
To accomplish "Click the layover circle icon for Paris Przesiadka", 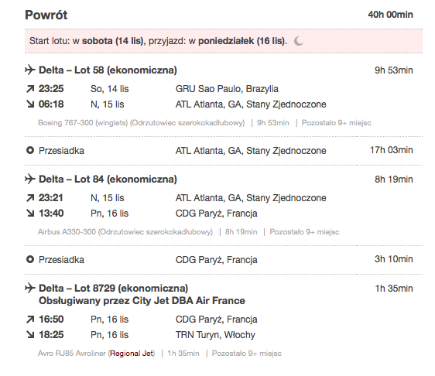I will pyautogui.click(x=30, y=259).
